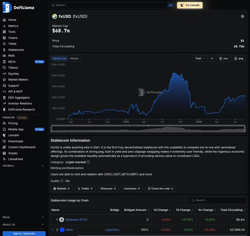Click left handle of chart range slider
Image resolution: width=250 pixels, height=236 pixels.
coord(51,129)
